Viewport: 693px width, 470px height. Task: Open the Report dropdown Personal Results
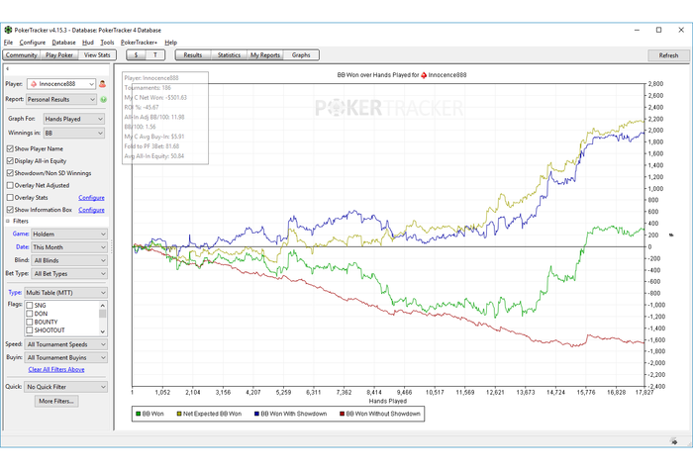click(x=61, y=99)
